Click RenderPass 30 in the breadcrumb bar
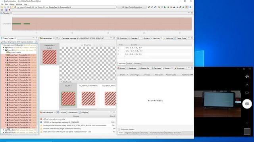 pyautogui.click(x=60, y=7)
